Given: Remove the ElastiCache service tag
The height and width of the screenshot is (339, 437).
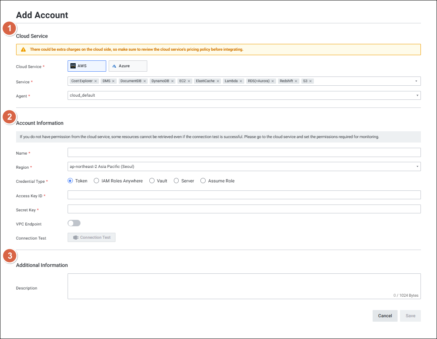Looking at the screenshot, I should coord(218,81).
